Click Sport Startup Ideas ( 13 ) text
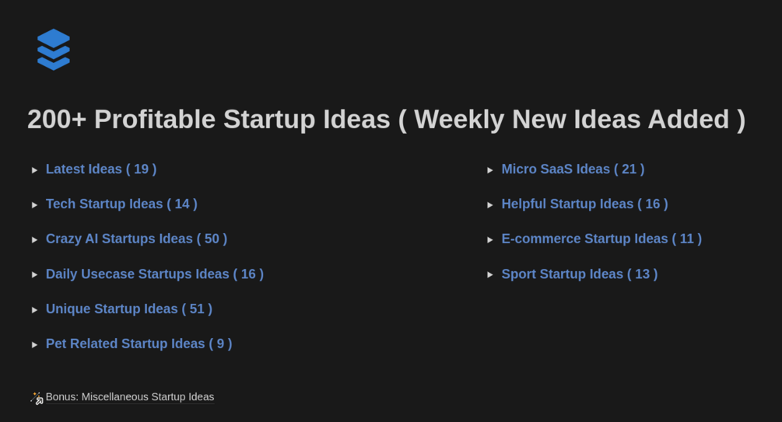 coord(580,274)
